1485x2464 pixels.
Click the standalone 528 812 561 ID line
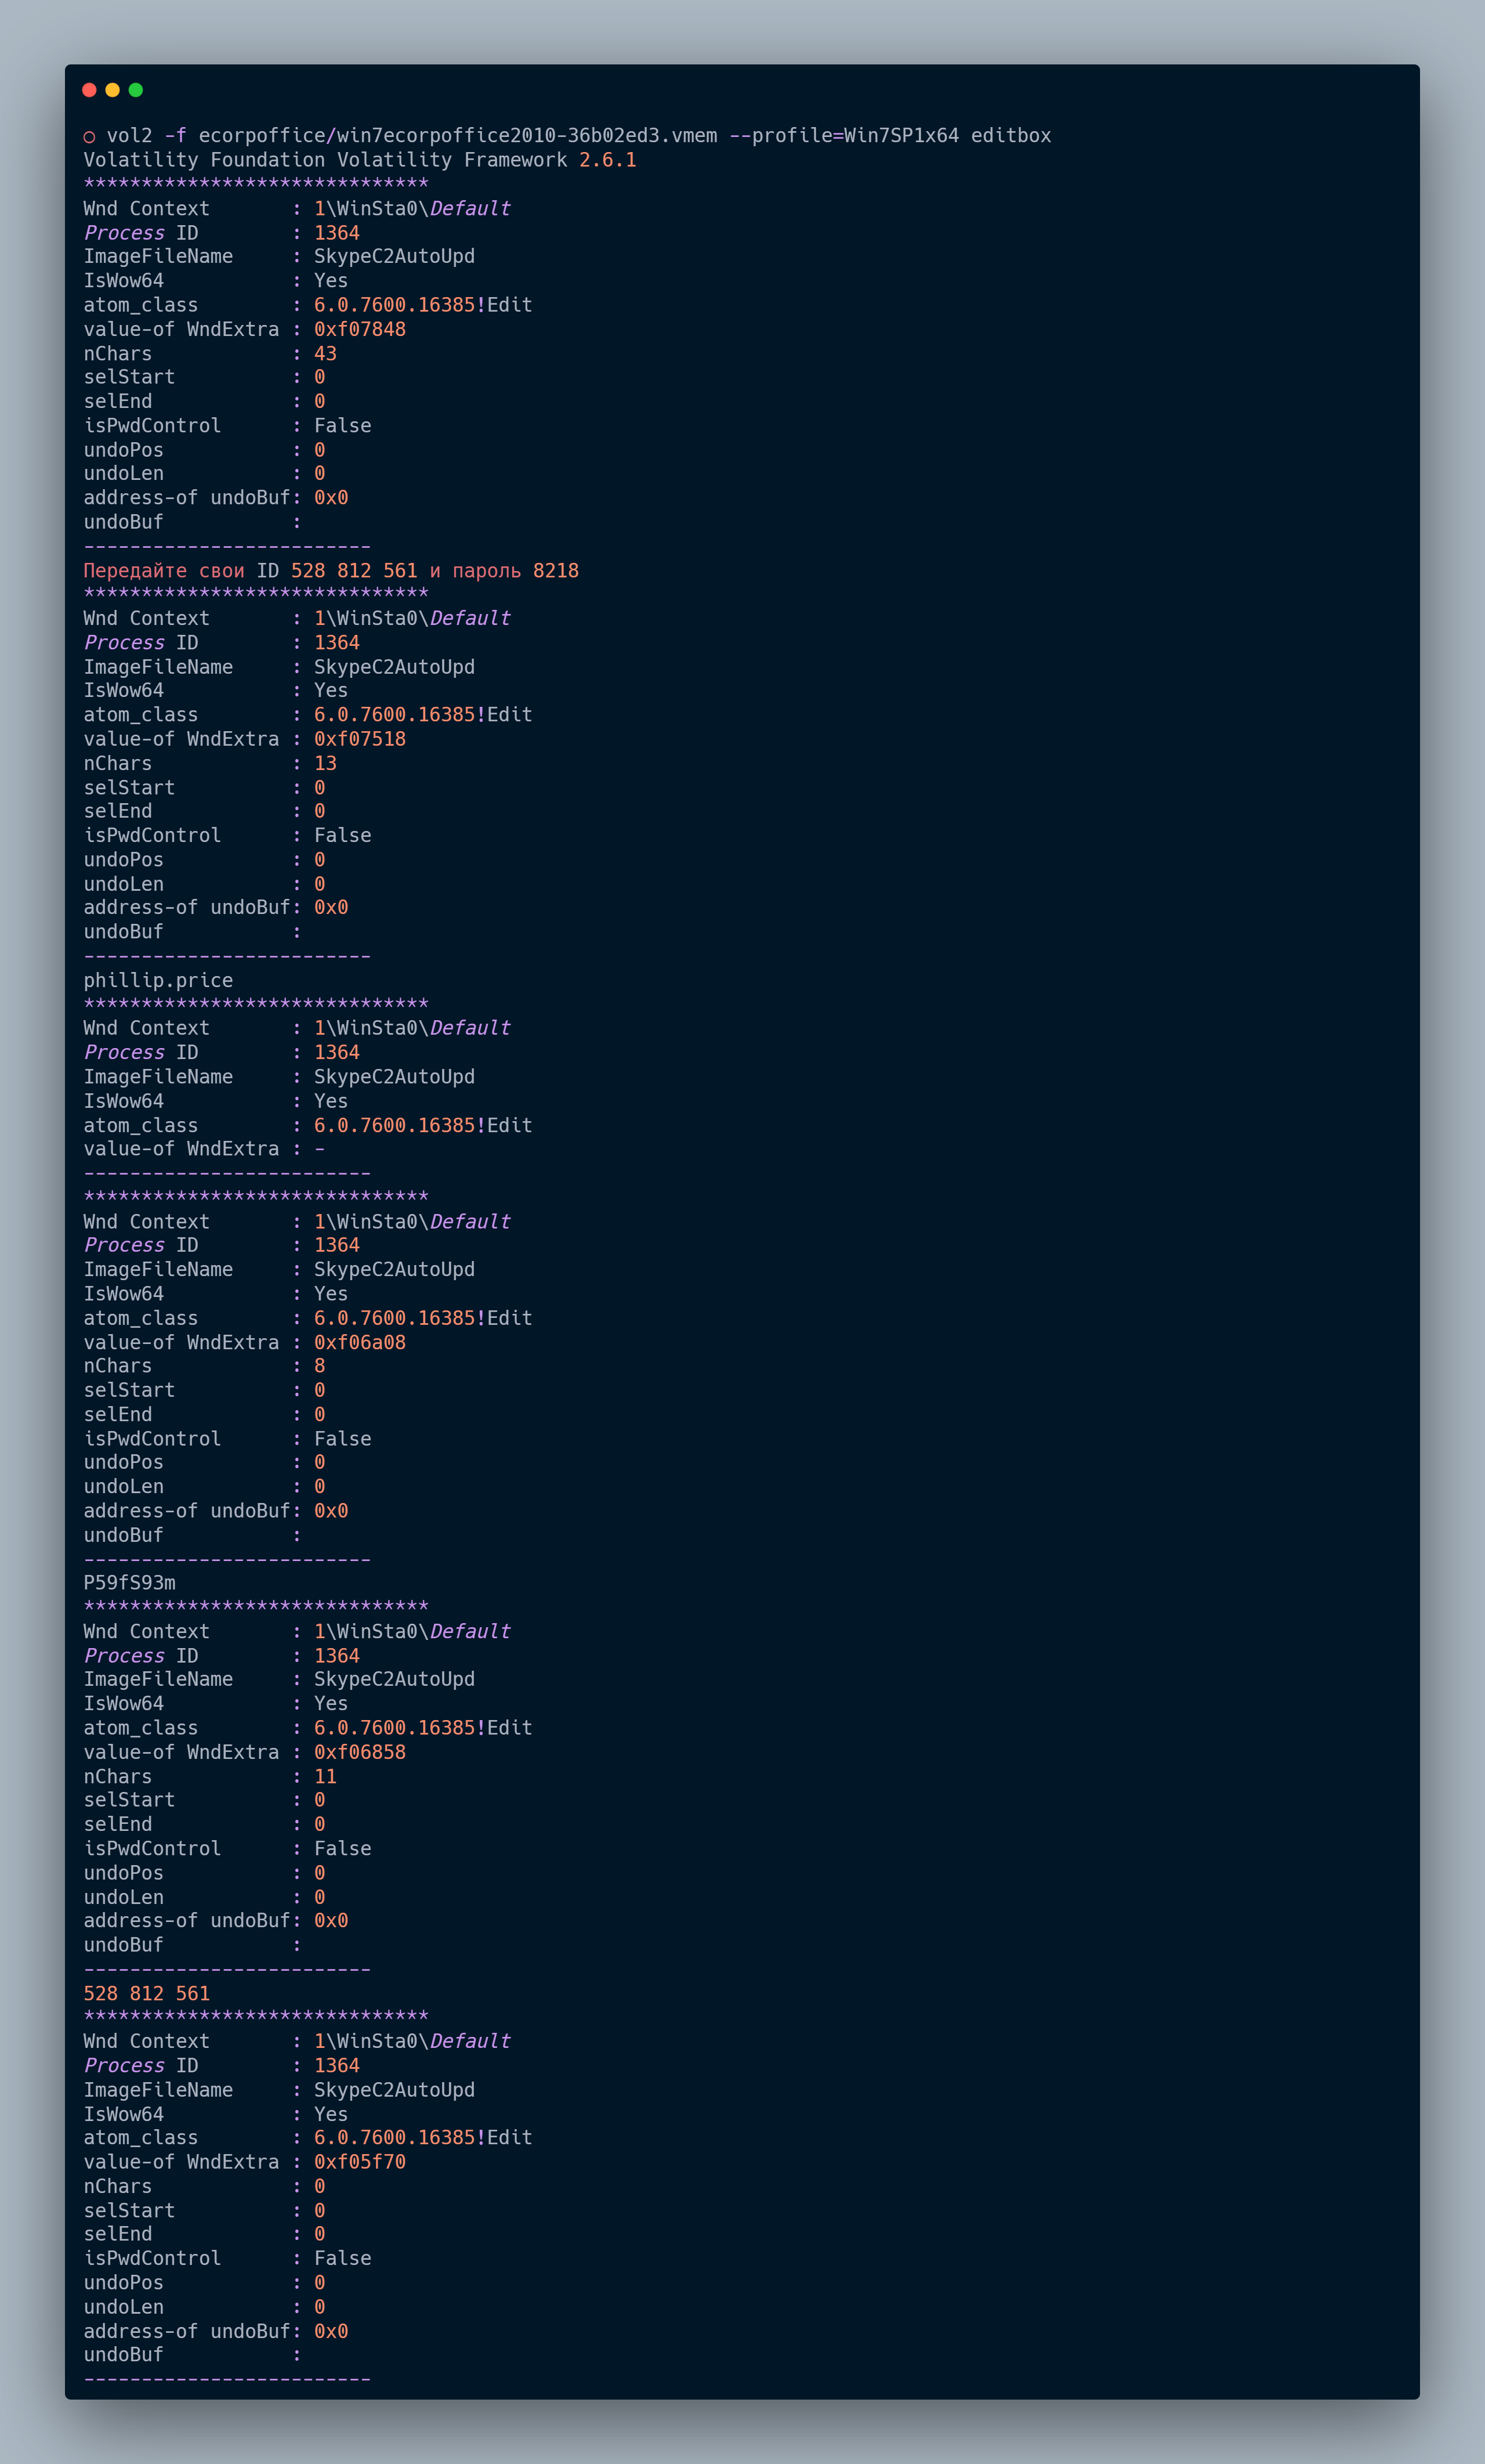[x=147, y=1993]
